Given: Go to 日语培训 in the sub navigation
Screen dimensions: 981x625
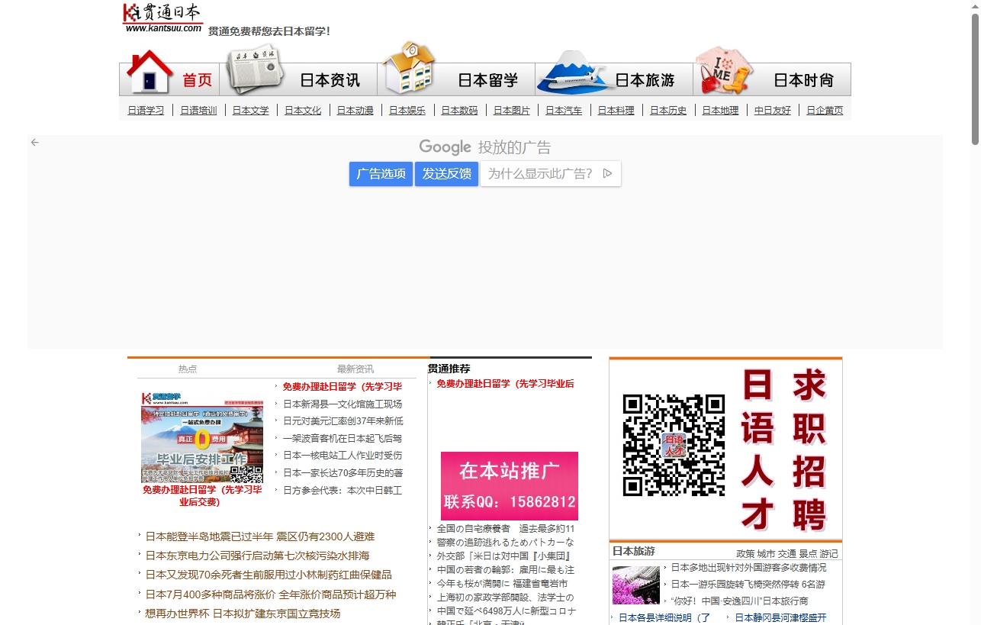Looking at the screenshot, I should click(x=198, y=110).
